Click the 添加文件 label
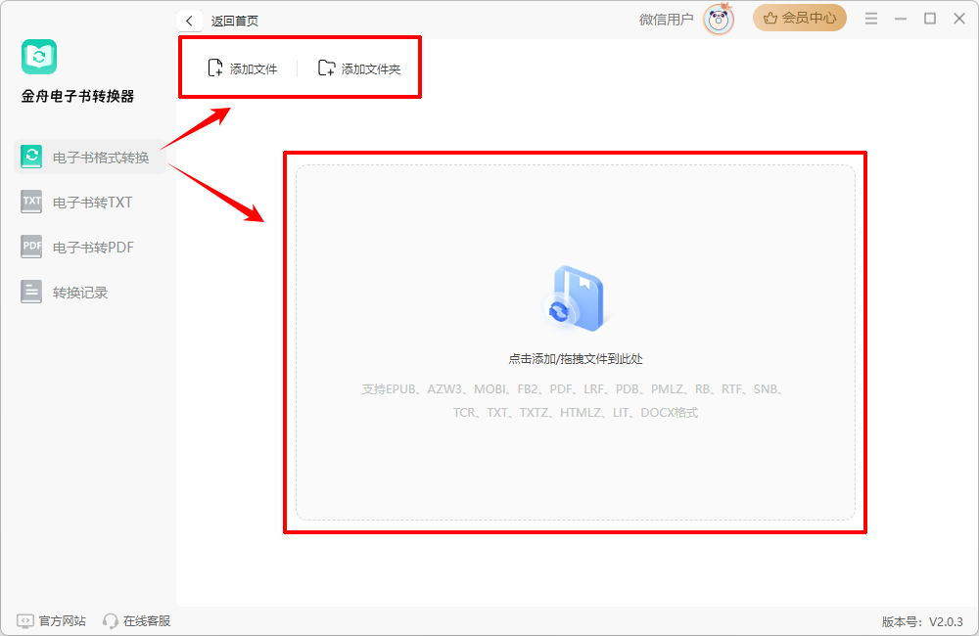Screen dimensions: 979x636 tap(254, 68)
